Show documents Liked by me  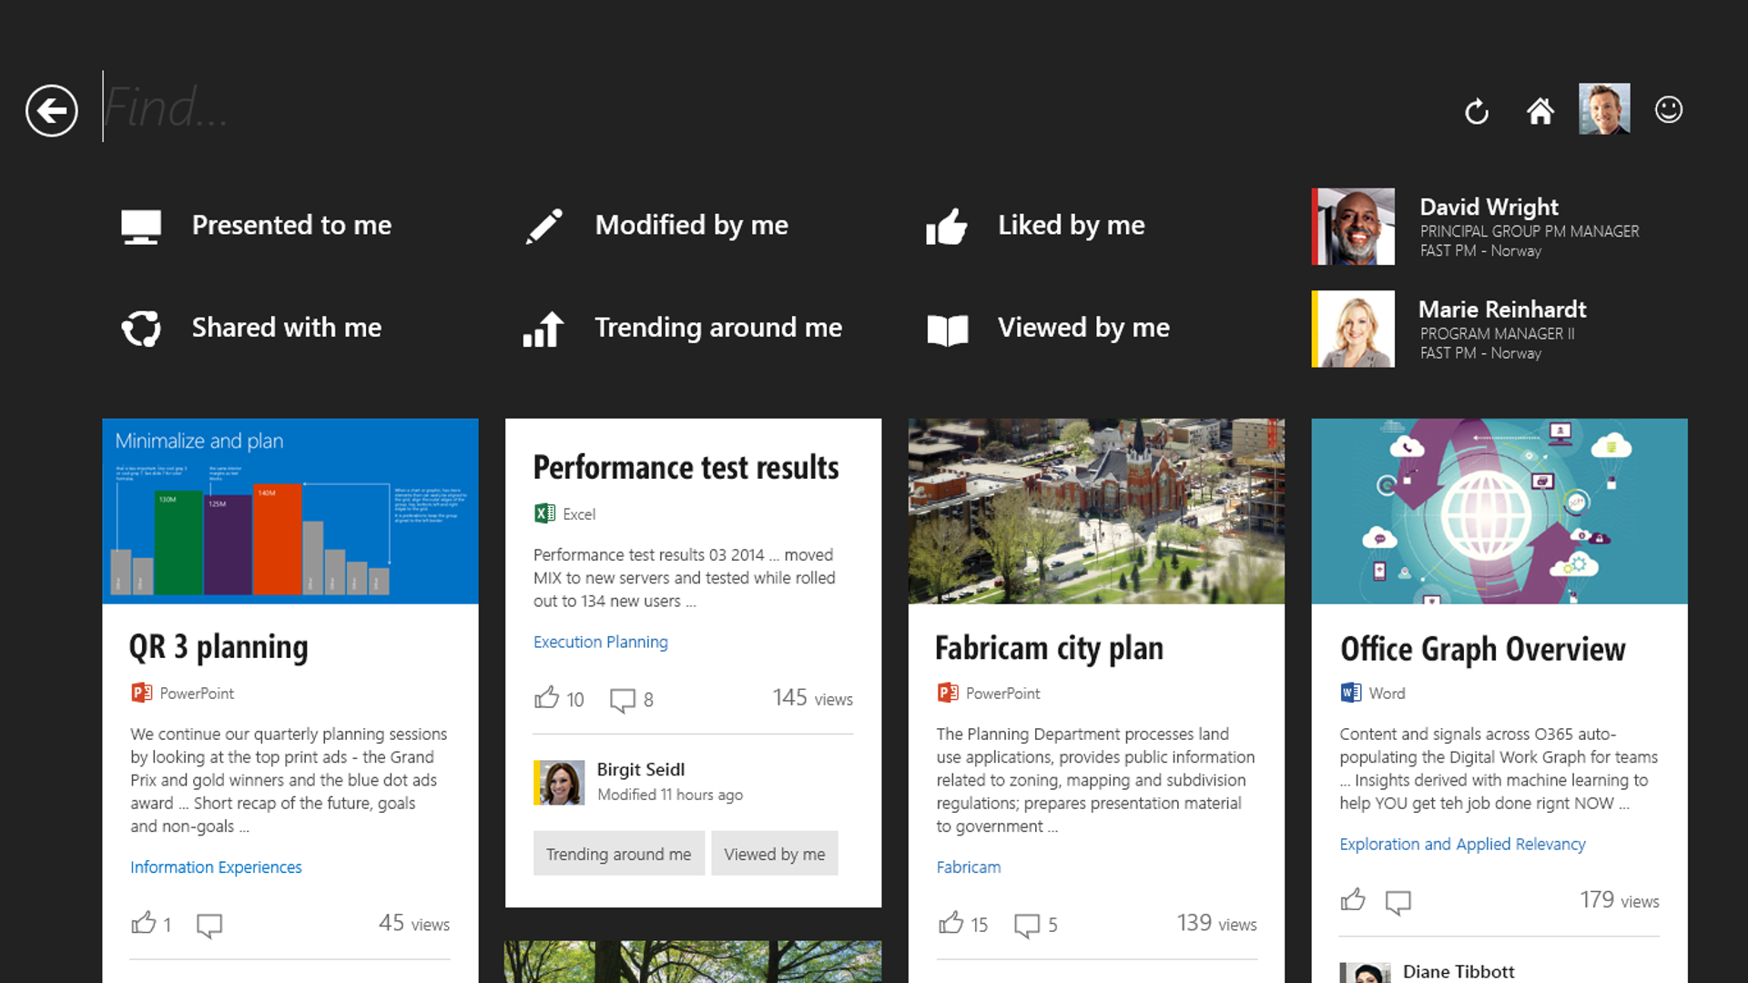tap(1035, 226)
